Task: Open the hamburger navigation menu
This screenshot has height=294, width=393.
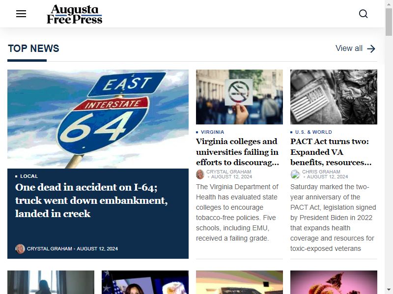Action: (21, 14)
